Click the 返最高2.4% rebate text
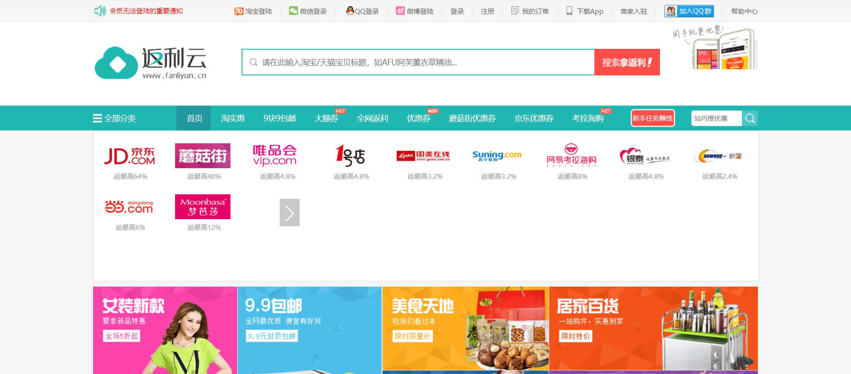 pyautogui.click(x=720, y=177)
